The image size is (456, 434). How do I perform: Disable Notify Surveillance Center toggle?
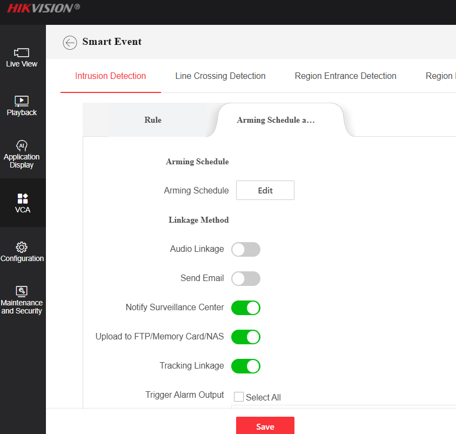(246, 308)
